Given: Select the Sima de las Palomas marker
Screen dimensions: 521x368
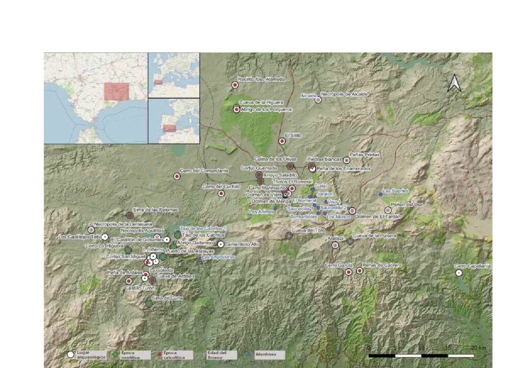Looking at the screenshot, I should (x=130, y=216).
